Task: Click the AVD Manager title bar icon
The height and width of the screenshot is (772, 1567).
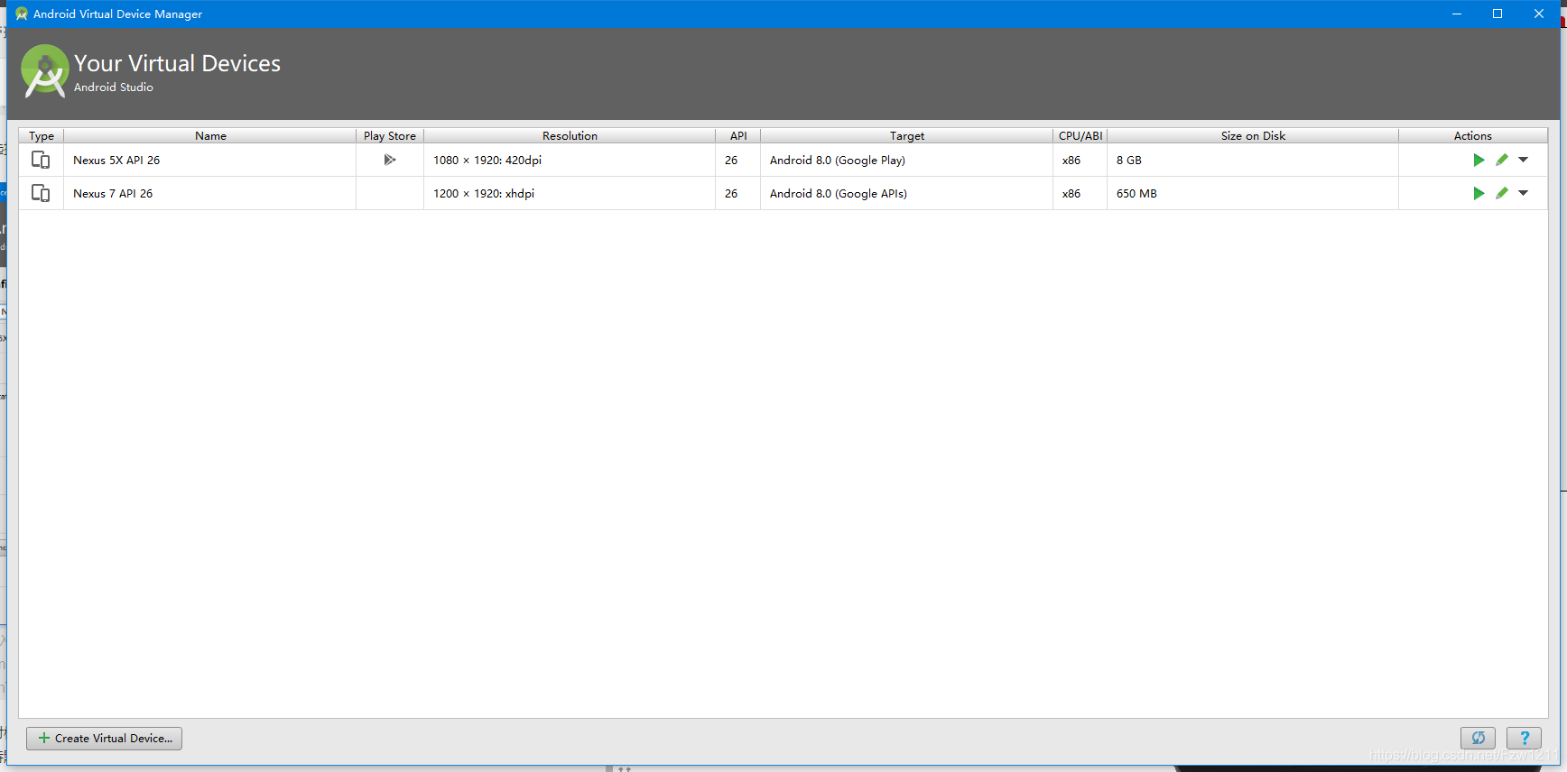Action: (22, 14)
